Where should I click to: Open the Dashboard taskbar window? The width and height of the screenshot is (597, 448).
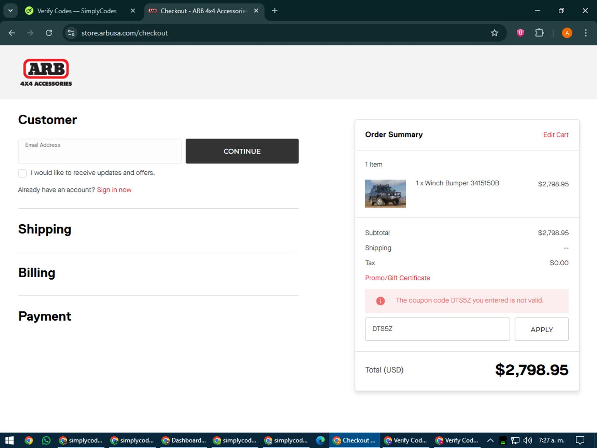(x=183, y=440)
